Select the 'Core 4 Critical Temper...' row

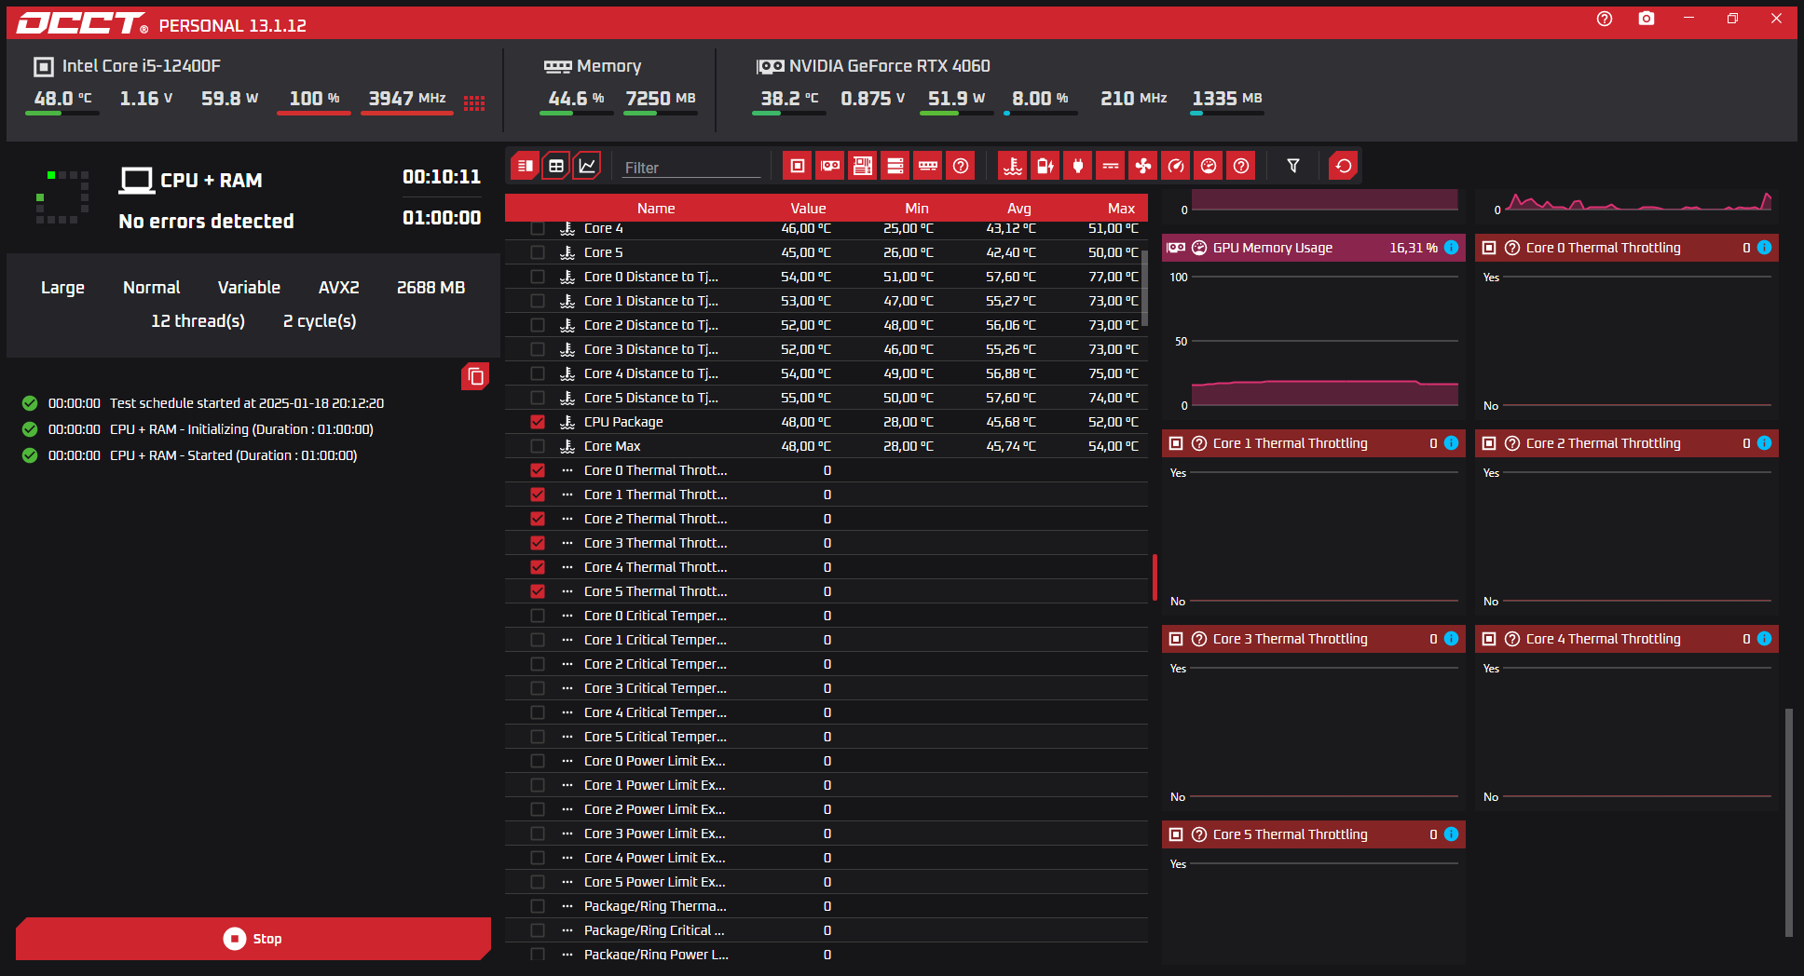827,712
